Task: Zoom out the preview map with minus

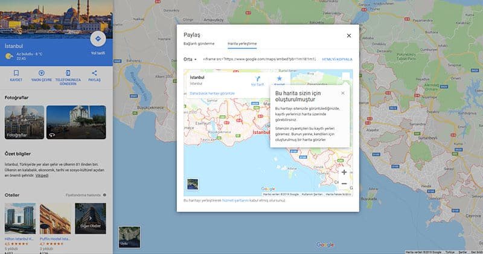Action: coord(344,184)
